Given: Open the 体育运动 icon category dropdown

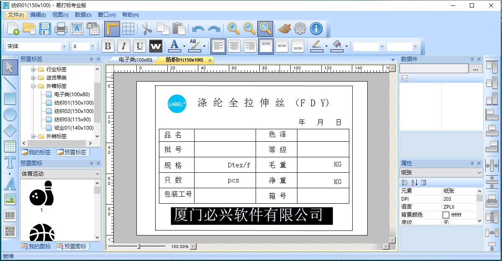Looking at the screenshot, I should [61, 174].
